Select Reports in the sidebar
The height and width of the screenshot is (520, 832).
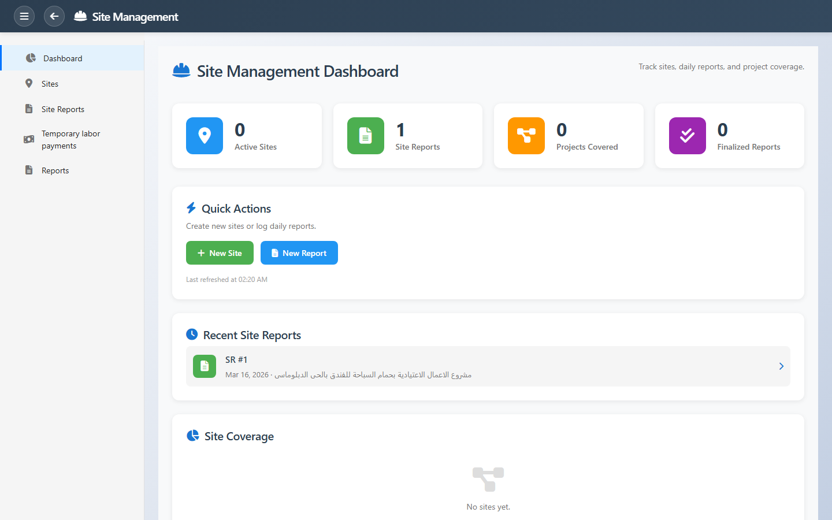point(55,170)
